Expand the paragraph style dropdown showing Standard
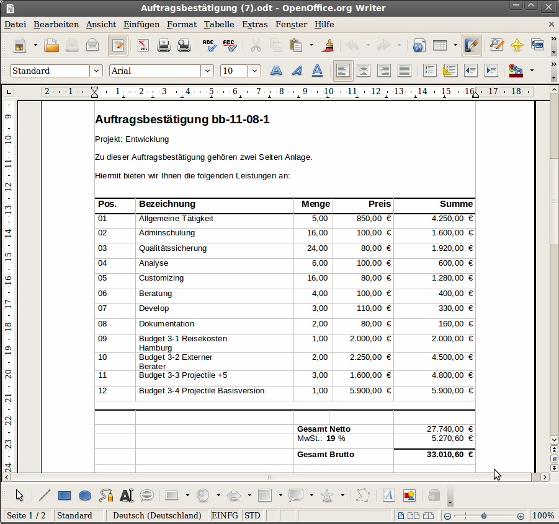This screenshot has width=559, height=524. pos(96,71)
